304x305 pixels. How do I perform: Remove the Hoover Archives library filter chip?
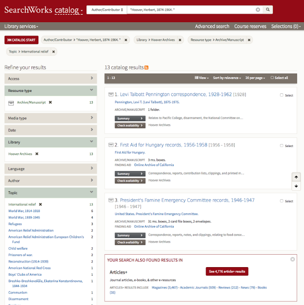180,40
